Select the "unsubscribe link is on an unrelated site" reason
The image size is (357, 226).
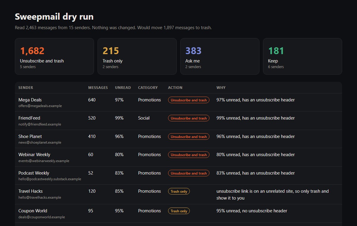pyautogui.click(x=273, y=194)
